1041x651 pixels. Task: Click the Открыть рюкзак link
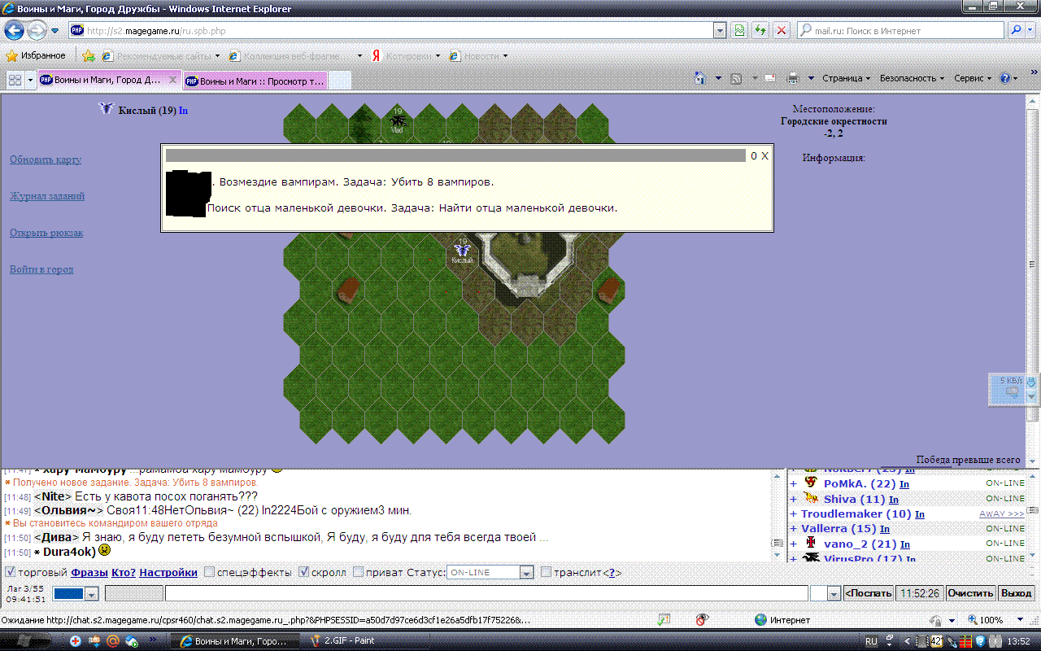click(46, 233)
